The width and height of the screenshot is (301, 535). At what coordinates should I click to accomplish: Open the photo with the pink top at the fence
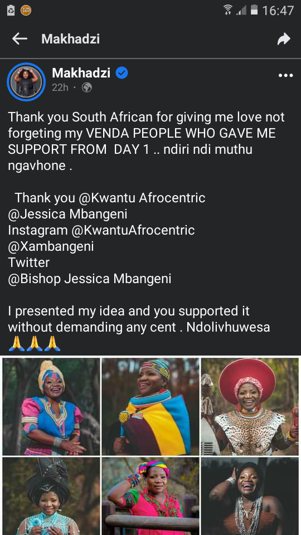point(151,496)
